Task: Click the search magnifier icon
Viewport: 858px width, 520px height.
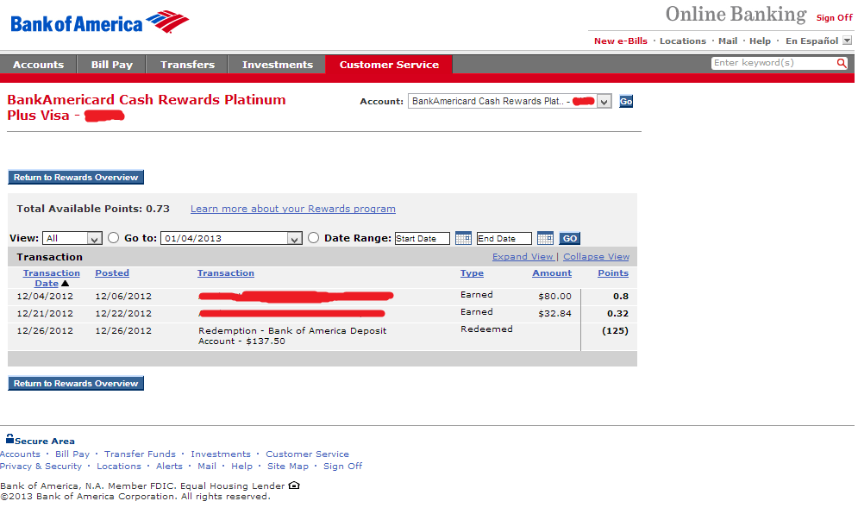Action: point(842,64)
